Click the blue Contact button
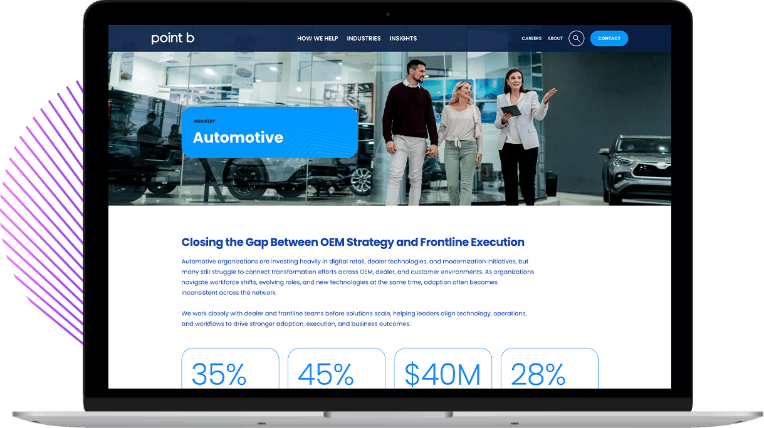The width and height of the screenshot is (764, 428). coord(609,38)
